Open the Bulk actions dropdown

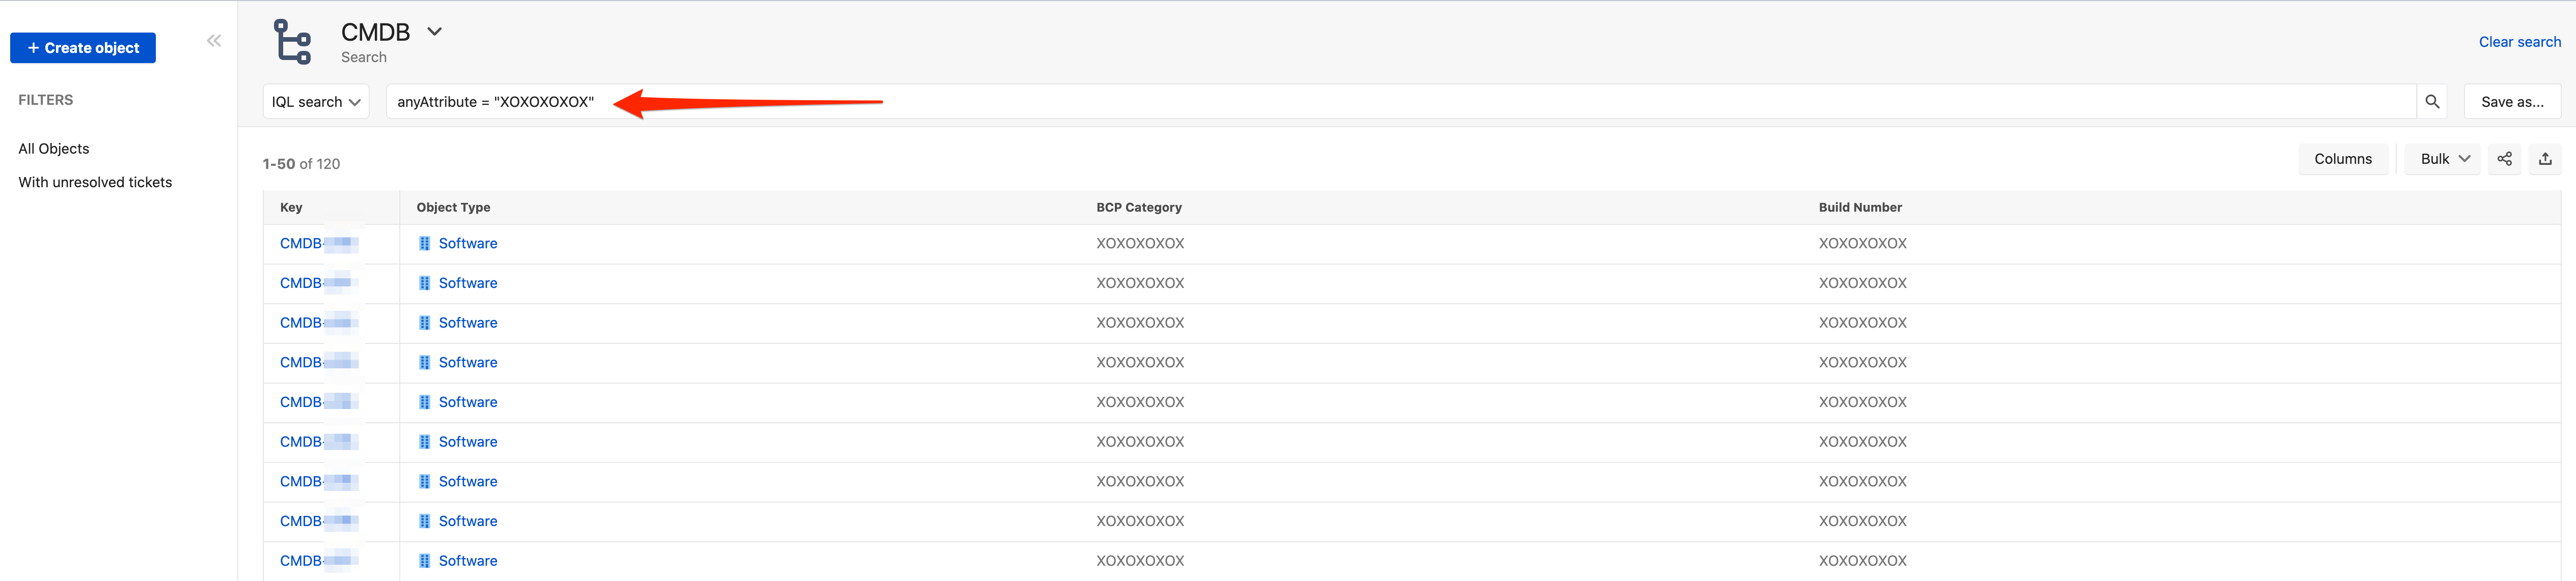click(2443, 159)
